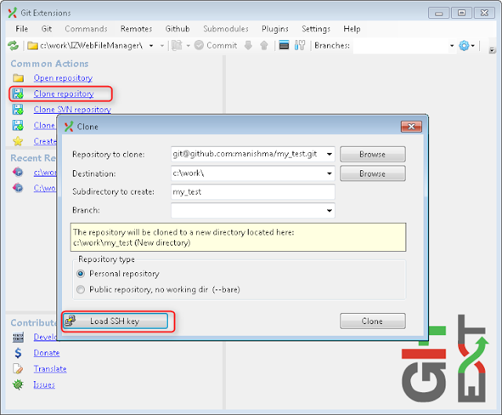This screenshot has height=415, width=502.
Task: Click Browse next to Destination
Action: [373, 173]
